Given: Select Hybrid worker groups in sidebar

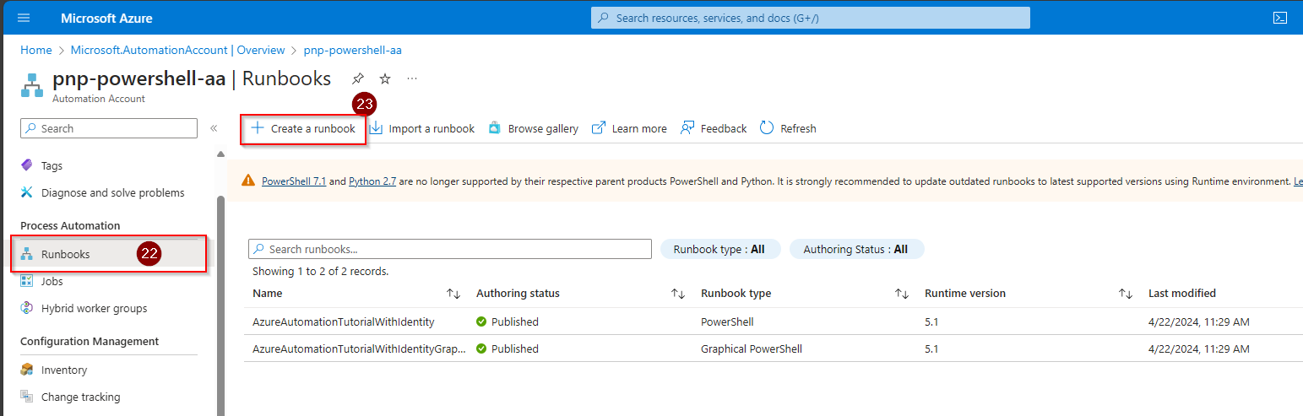Looking at the screenshot, I should [x=94, y=308].
